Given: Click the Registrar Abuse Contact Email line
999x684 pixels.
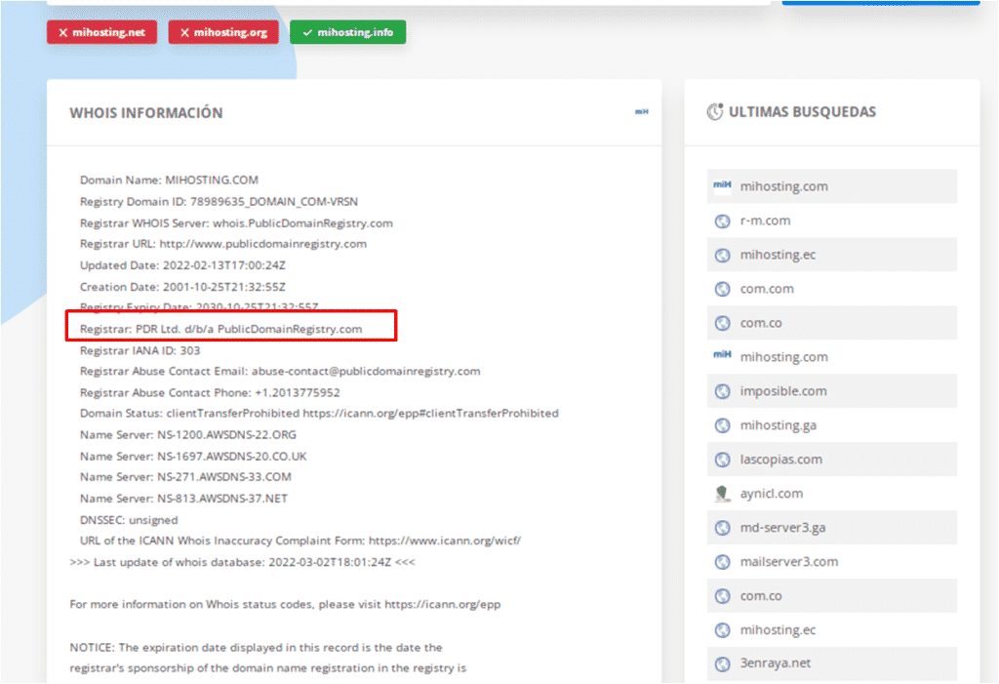Looking at the screenshot, I should [280, 372].
